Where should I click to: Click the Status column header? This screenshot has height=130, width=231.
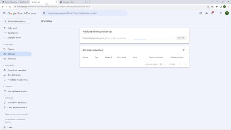135,57
